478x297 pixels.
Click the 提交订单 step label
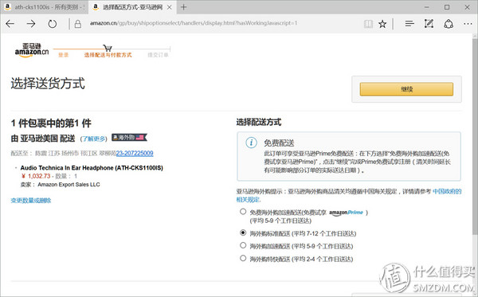[158, 55]
